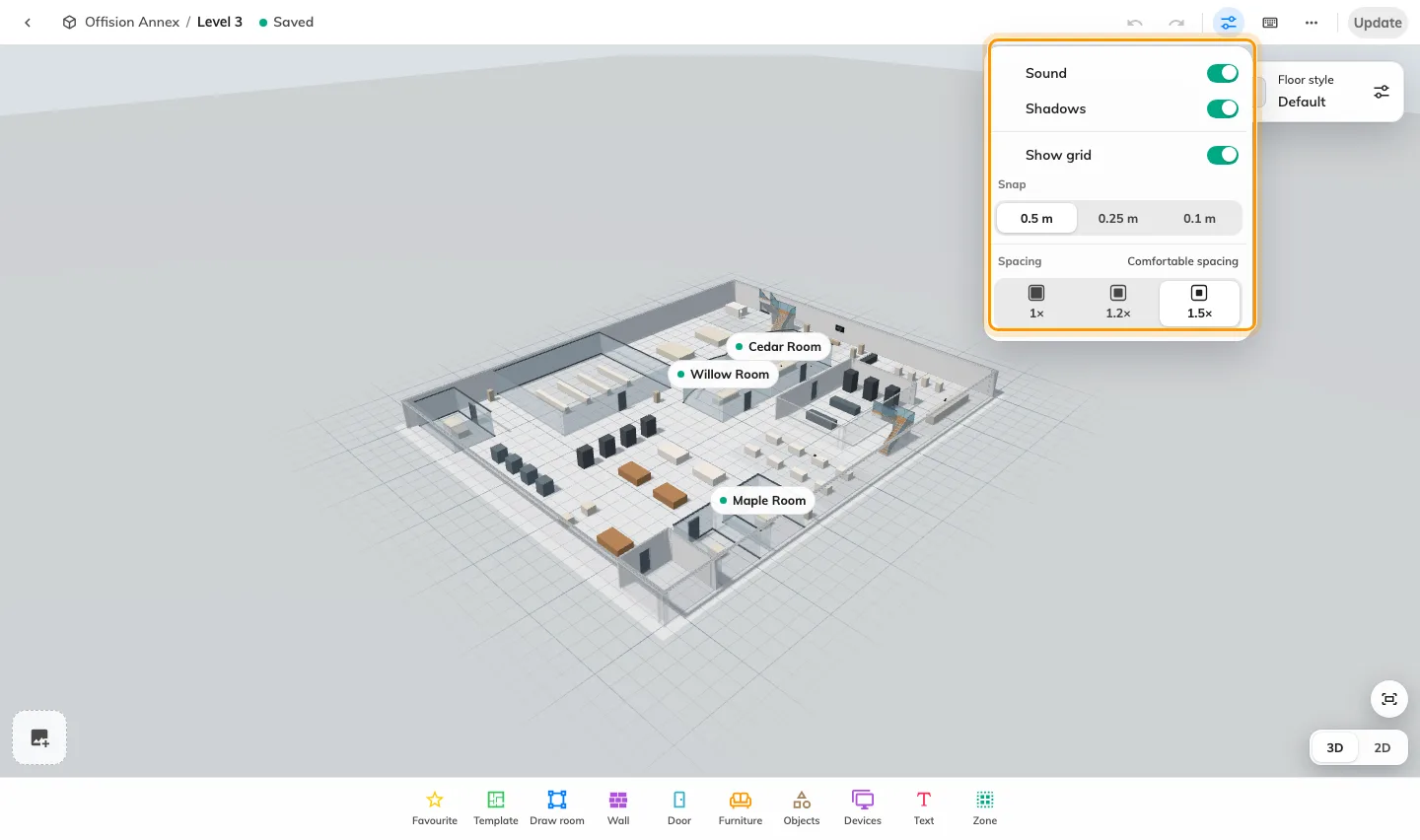Viewport: 1420px width, 840px height.
Task: Open the Devices library
Action: tap(863, 807)
